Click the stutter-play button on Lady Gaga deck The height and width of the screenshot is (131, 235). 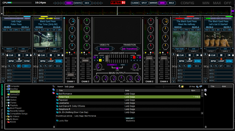coord(27,55)
